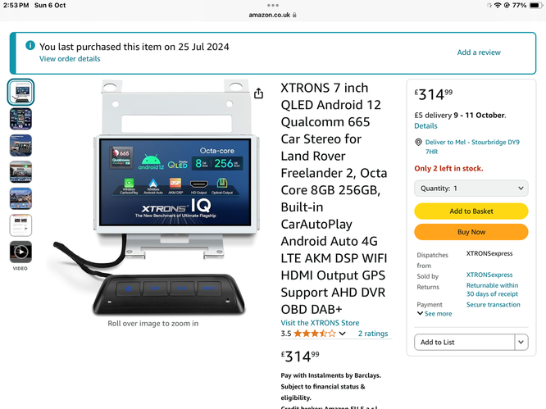The image size is (546, 409).
Task: Click the Add to Basket button
Action: pyautogui.click(x=471, y=211)
